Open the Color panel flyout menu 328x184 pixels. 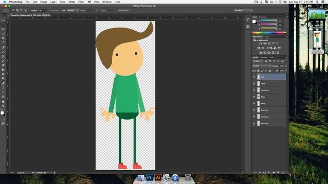click(x=286, y=17)
